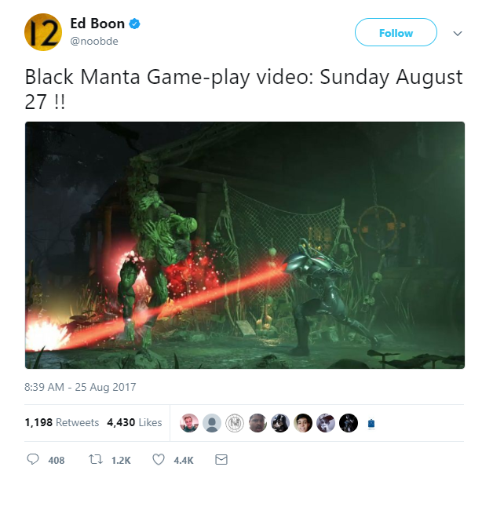Open the Darth Vader liker avatar
Image resolution: width=493 pixels, height=507 pixels.
[x=280, y=422]
